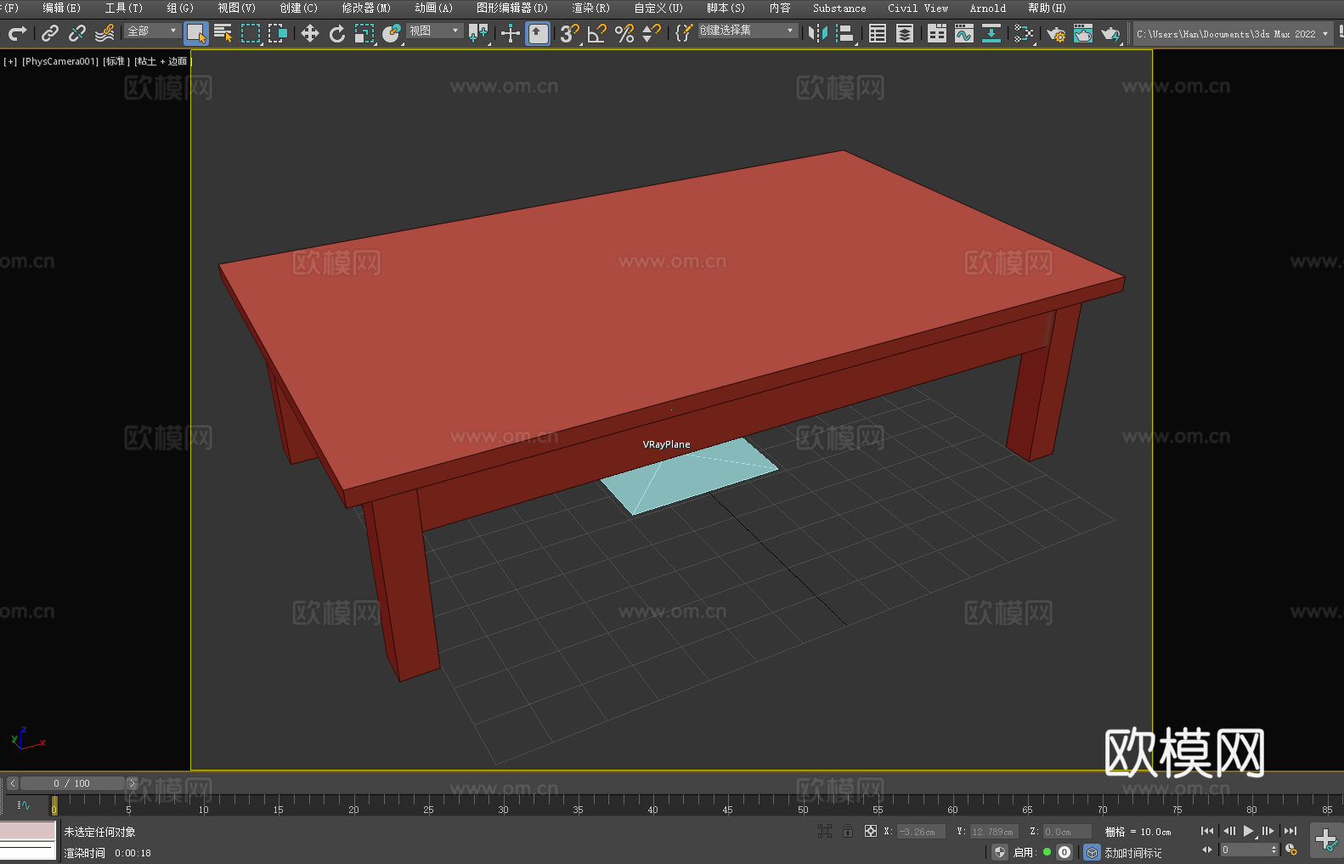This screenshot has height=864, width=1344.
Task: Open Mini Curve Editor icon
Action: coord(24,805)
